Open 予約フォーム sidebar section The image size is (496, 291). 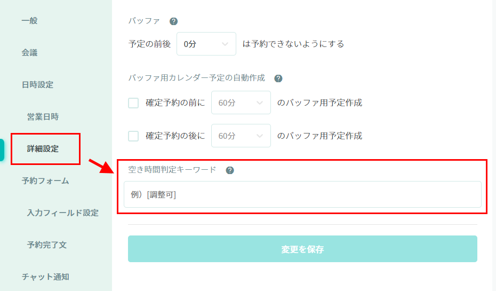pos(45,181)
